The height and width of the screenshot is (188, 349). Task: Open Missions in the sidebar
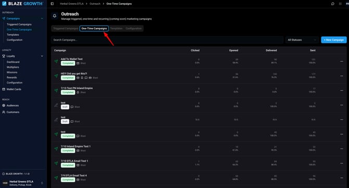[12, 72]
